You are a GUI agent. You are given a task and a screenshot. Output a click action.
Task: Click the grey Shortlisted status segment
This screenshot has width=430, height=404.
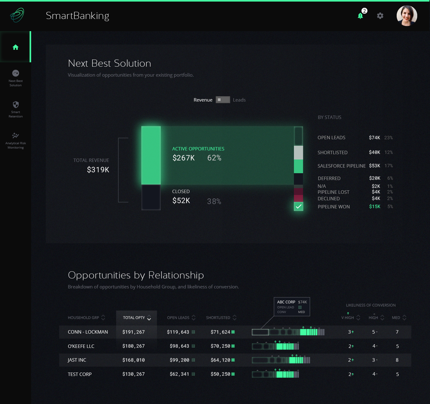(x=298, y=153)
